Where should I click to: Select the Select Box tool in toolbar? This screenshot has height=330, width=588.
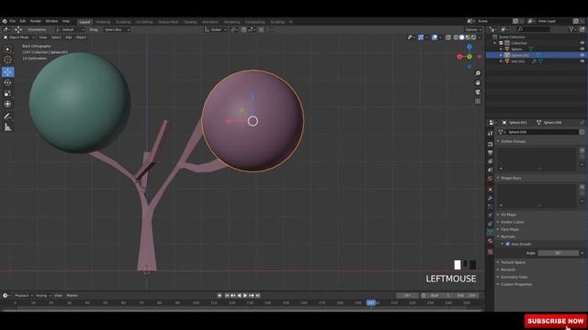(x=7, y=49)
